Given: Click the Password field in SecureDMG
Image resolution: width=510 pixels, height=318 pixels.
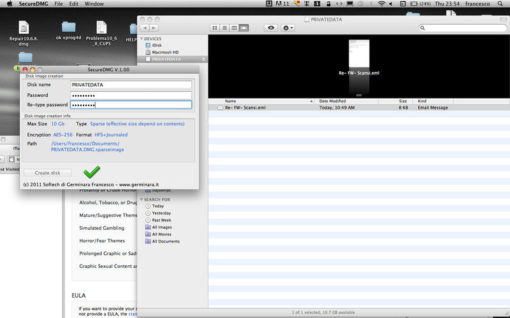Looking at the screenshot, I should pyautogui.click(x=131, y=95).
